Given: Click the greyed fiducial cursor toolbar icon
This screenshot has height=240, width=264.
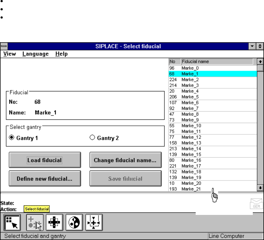Looking at the screenshot, I should (35, 223).
